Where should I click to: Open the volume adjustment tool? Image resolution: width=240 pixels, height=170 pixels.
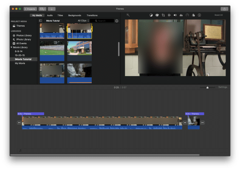(175, 15)
